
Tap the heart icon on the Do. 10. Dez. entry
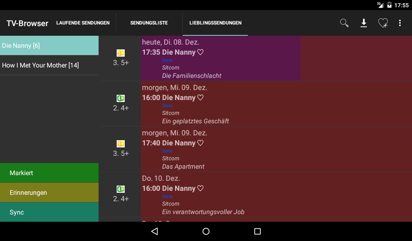point(200,188)
